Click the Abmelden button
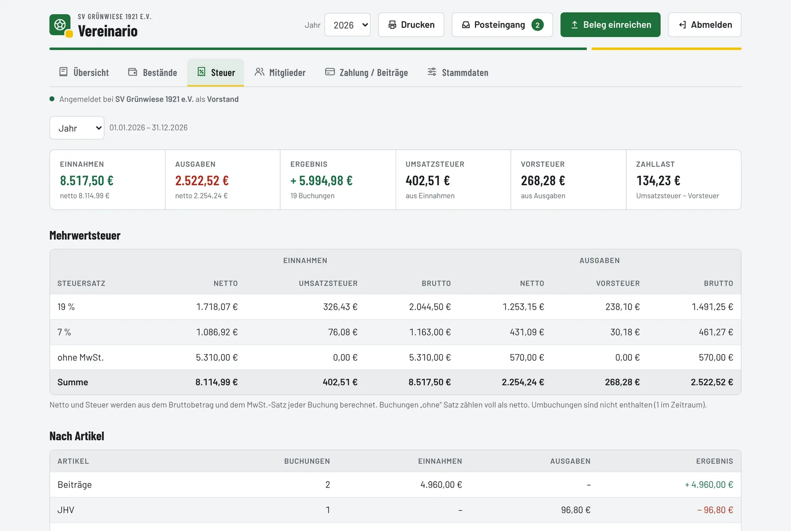This screenshot has width=791, height=531. tap(704, 25)
